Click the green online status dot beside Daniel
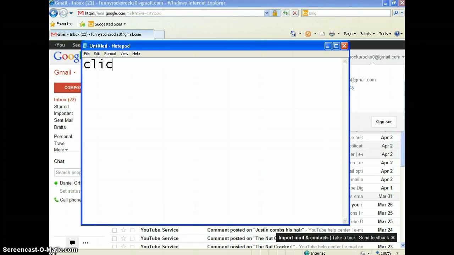Image resolution: width=454 pixels, height=255 pixels. (56, 183)
